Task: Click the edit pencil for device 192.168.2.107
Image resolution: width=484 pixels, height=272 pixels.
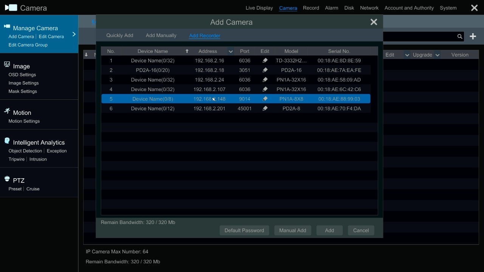Action: click(x=265, y=90)
